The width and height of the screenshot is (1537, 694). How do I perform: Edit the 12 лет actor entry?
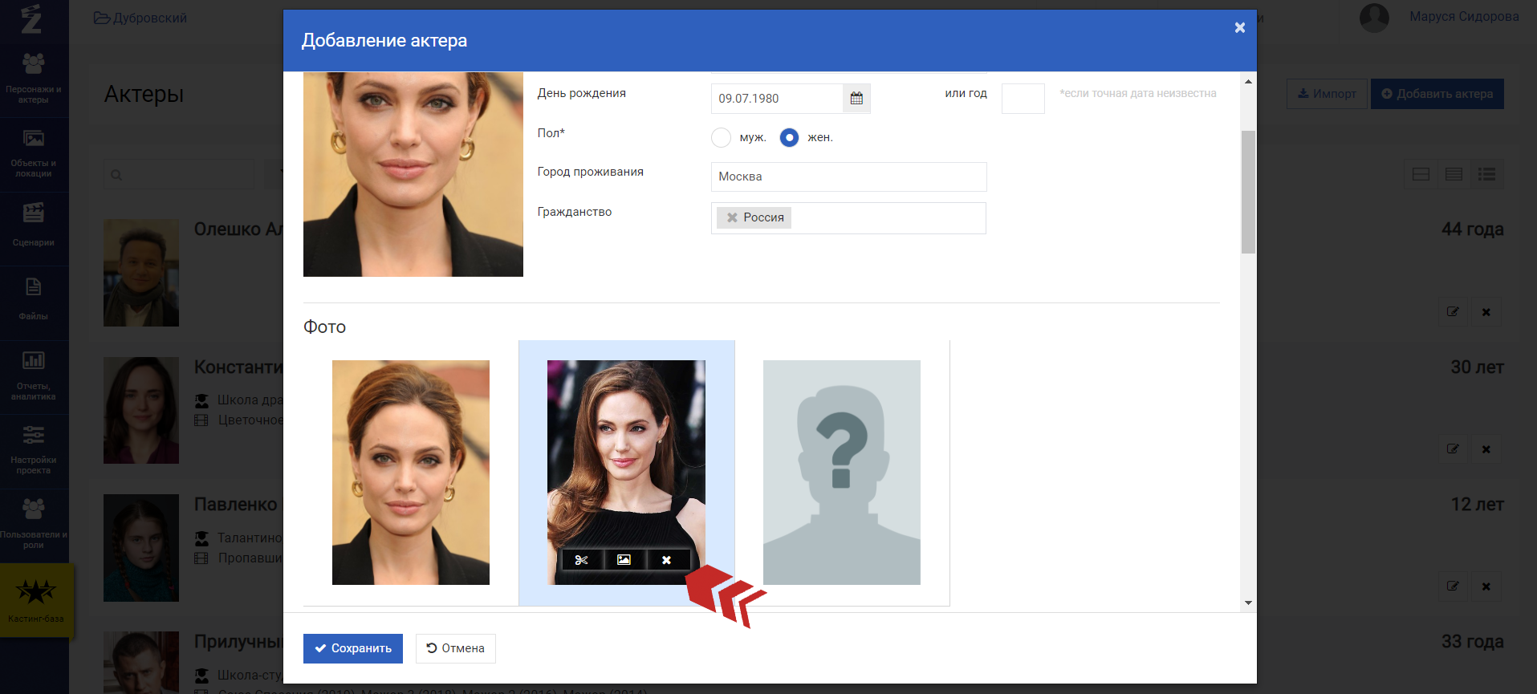(1453, 586)
